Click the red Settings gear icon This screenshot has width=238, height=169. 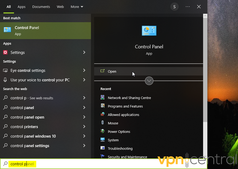tap(5, 52)
